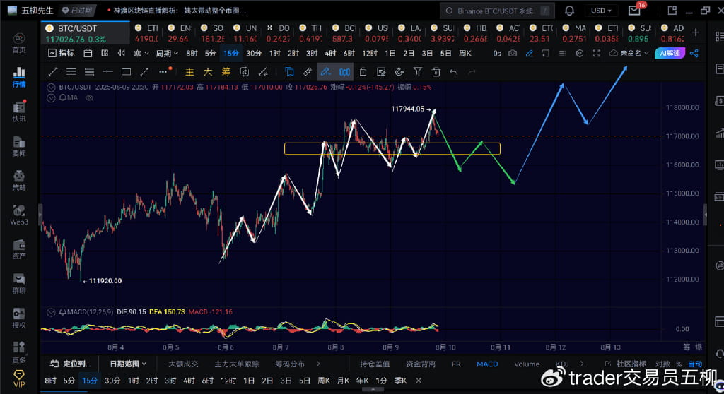Viewport: 724px width, 394px height.
Task: Open the 首页 home sidebar icon
Action: click(x=19, y=43)
